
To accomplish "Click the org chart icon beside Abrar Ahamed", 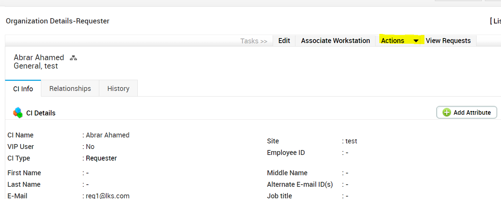I will click(73, 58).
